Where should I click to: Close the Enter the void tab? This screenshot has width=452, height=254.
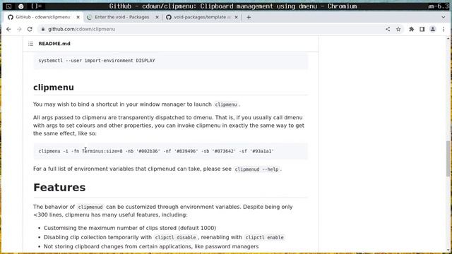pos(157,17)
